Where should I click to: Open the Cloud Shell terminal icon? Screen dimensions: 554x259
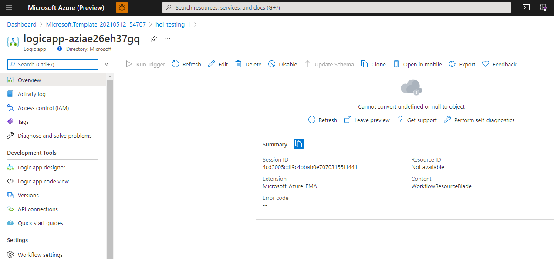pos(526,7)
